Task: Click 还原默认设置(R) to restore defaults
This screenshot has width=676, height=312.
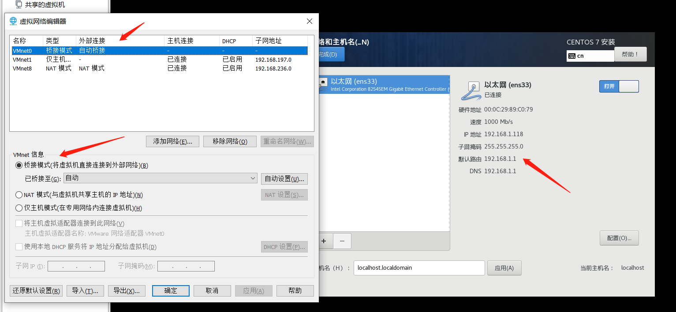Action: click(36, 290)
